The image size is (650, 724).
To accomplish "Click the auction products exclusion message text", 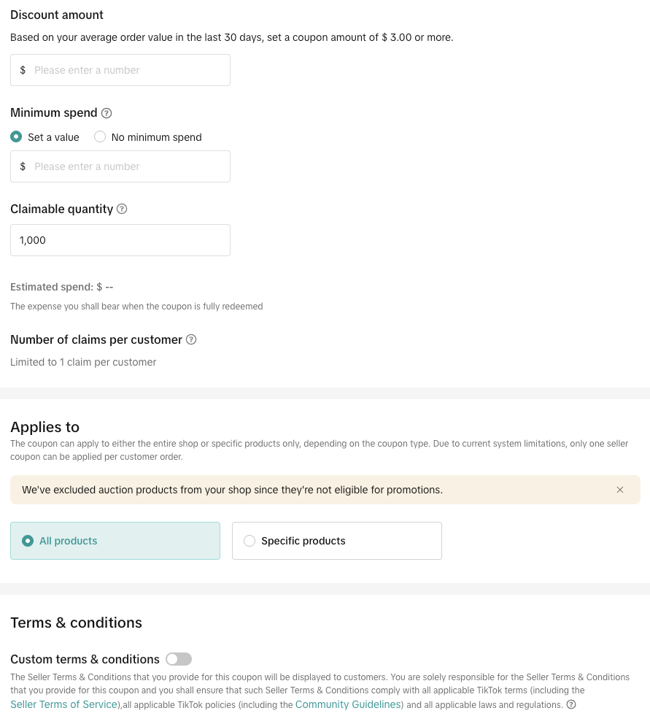I will (232, 490).
